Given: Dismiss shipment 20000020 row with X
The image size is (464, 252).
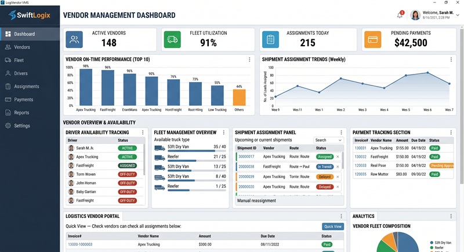Looking at the screenshot, I should point(338,187).
